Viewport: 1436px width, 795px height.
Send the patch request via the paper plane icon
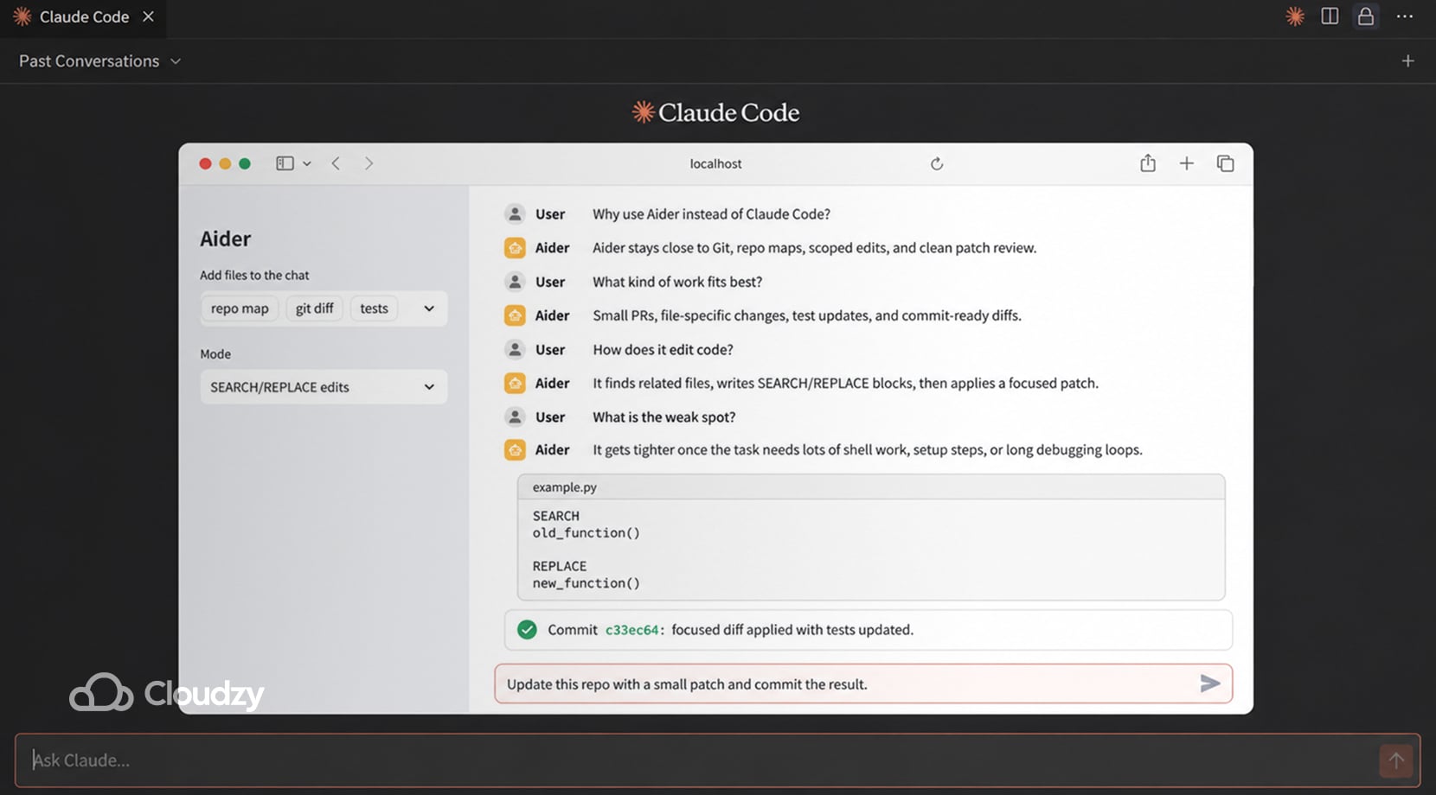1209,684
